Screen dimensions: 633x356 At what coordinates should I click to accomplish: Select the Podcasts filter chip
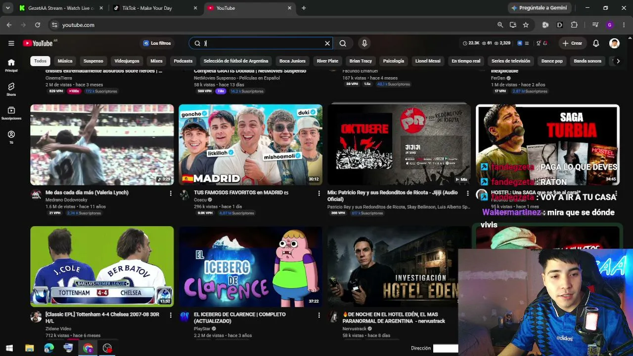point(183,61)
